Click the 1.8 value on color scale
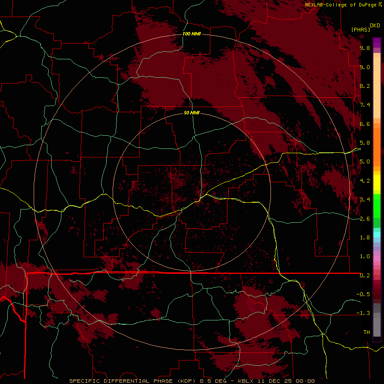The width and height of the screenshot is (384, 384). point(365,238)
